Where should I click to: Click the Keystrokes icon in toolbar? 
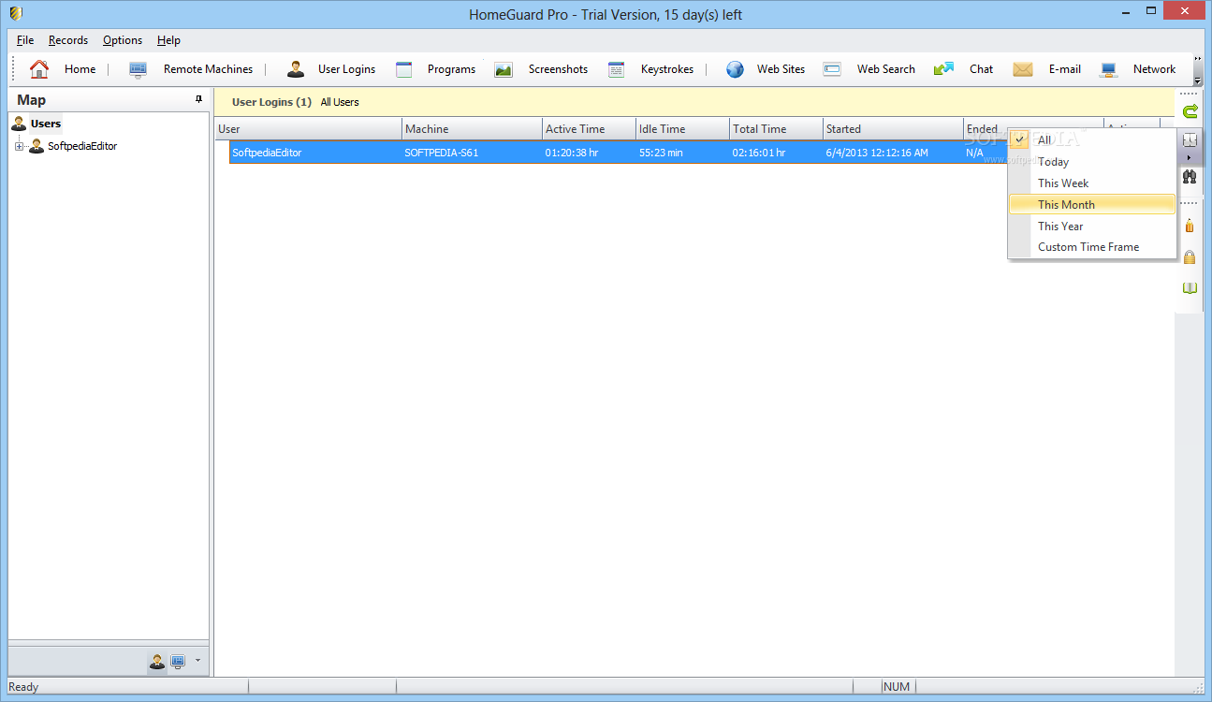[x=616, y=69]
